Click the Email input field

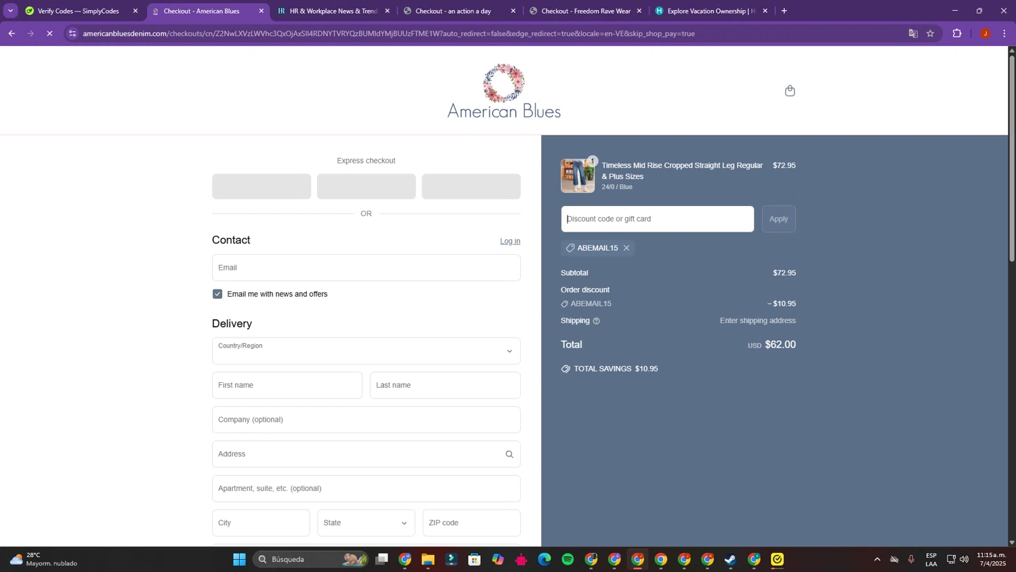(x=366, y=268)
